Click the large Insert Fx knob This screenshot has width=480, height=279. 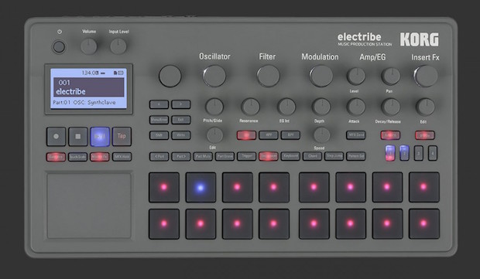[426, 76]
